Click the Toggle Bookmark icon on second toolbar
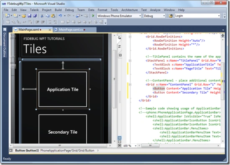The height and width of the screenshot is (165, 230). coord(62,22)
